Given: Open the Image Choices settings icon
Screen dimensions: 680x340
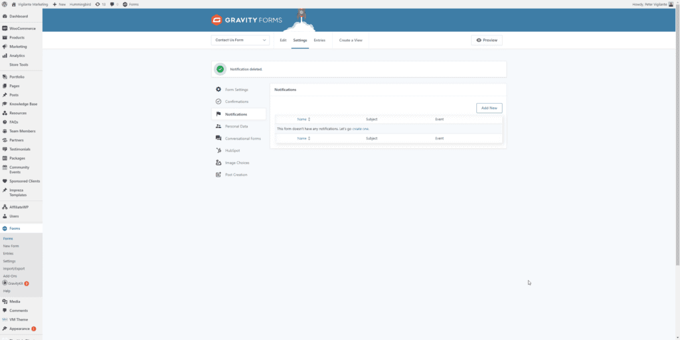Looking at the screenshot, I should click(218, 163).
